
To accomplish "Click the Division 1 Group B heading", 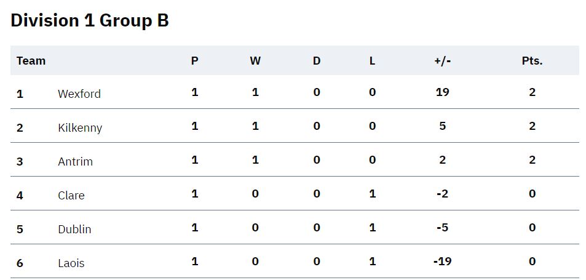I will [x=90, y=20].
